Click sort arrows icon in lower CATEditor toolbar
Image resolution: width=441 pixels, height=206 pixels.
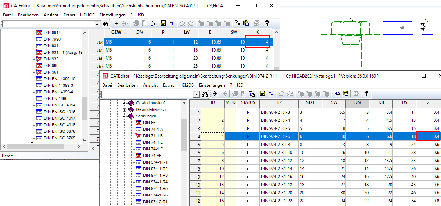click(x=271, y=94)
